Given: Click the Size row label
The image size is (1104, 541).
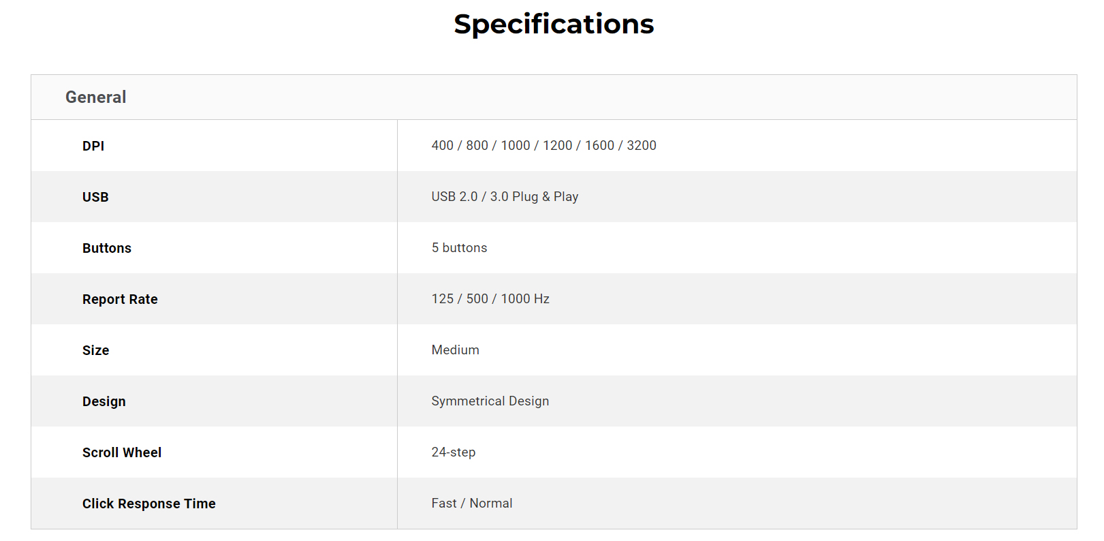Looking at the screenshot, I should point(96,350).
